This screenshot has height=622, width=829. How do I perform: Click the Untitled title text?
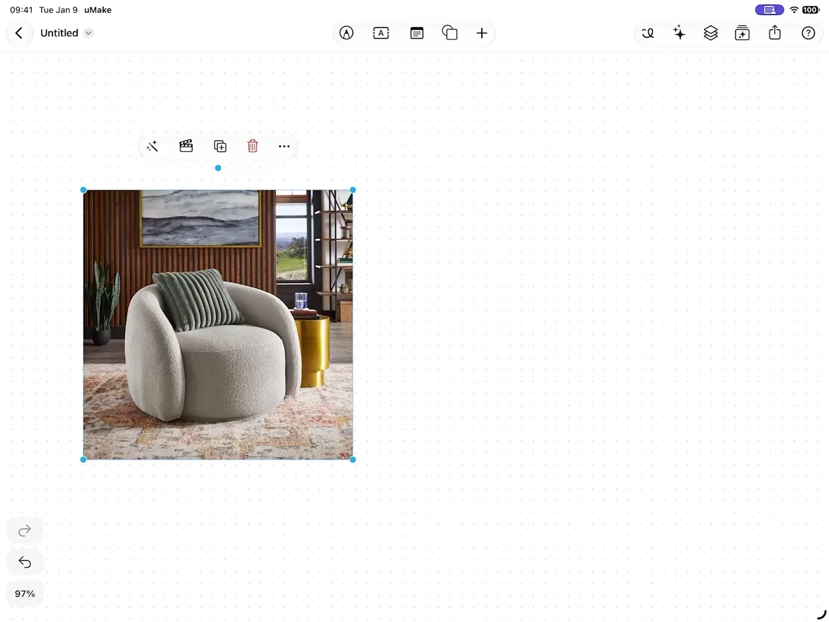click(x=59, y=33)
